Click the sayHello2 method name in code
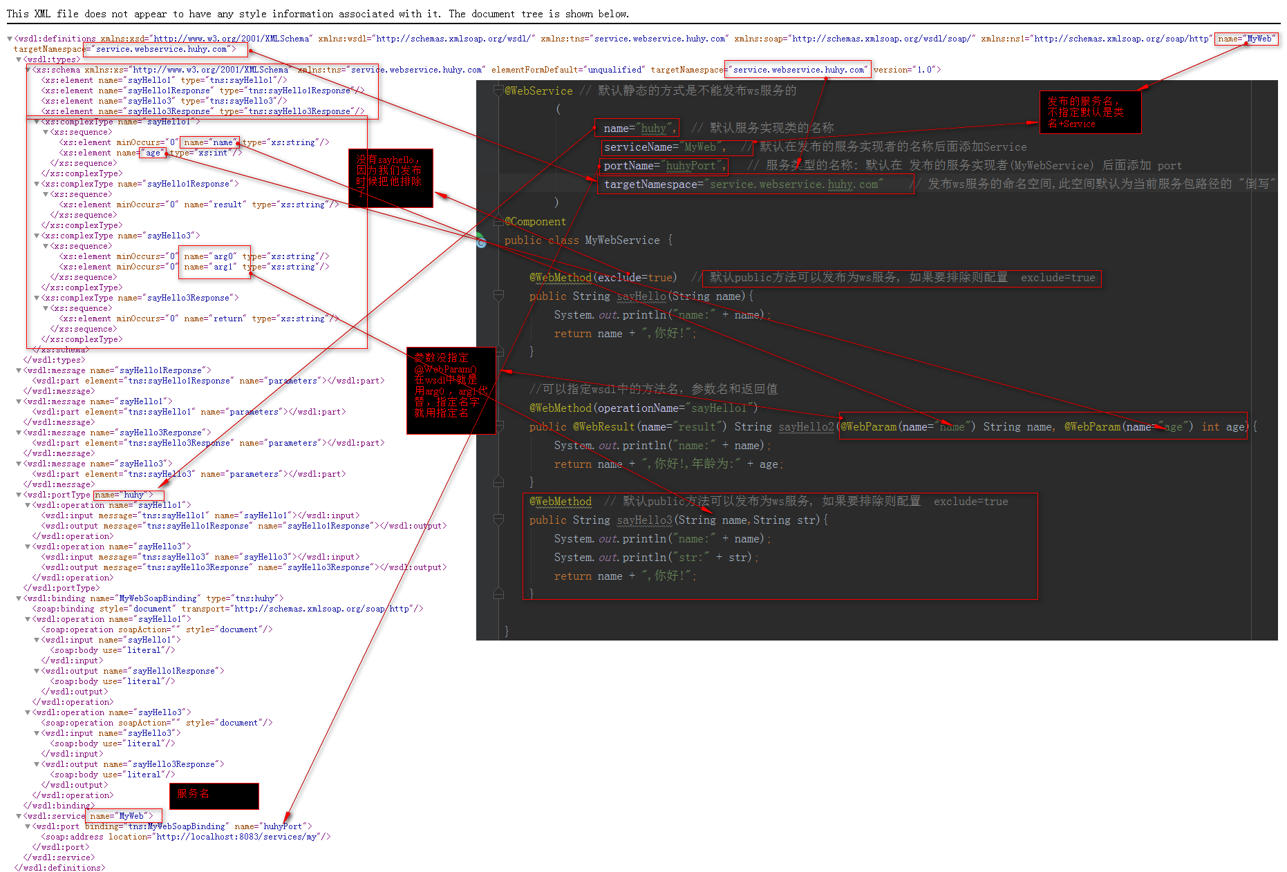1287x872 pixels. pyautogui.click(x=805, y=427)
